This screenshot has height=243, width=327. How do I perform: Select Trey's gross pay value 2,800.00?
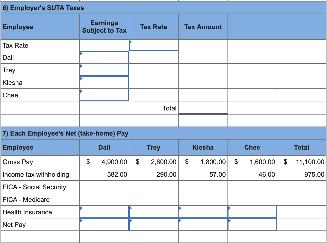[x=164, y=162]
